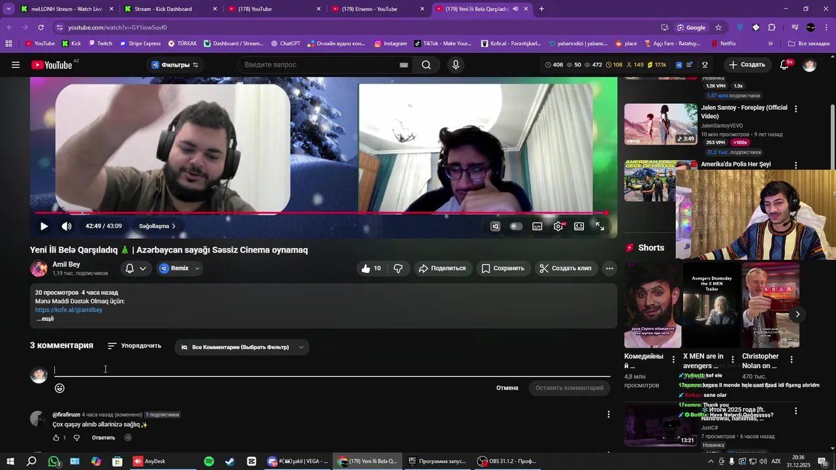Click Поделиться share button
Viewport: 836px width, 470px height.
442,268
